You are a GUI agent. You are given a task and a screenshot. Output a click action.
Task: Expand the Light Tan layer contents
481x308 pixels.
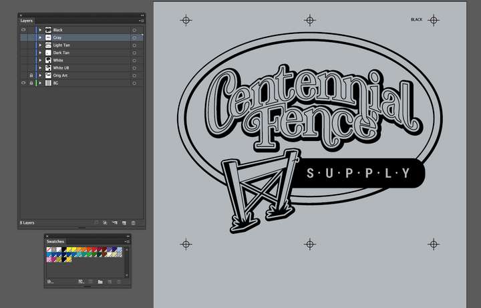click(40, 45)
